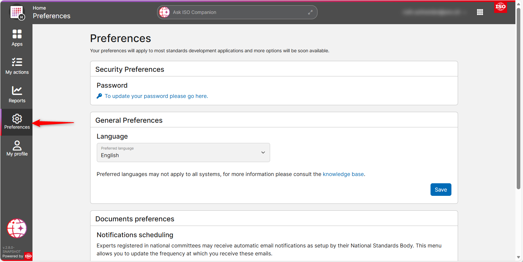Viewport: 523px width, 262px height.
Task: Go to My actions checklist
Action: 17,66
